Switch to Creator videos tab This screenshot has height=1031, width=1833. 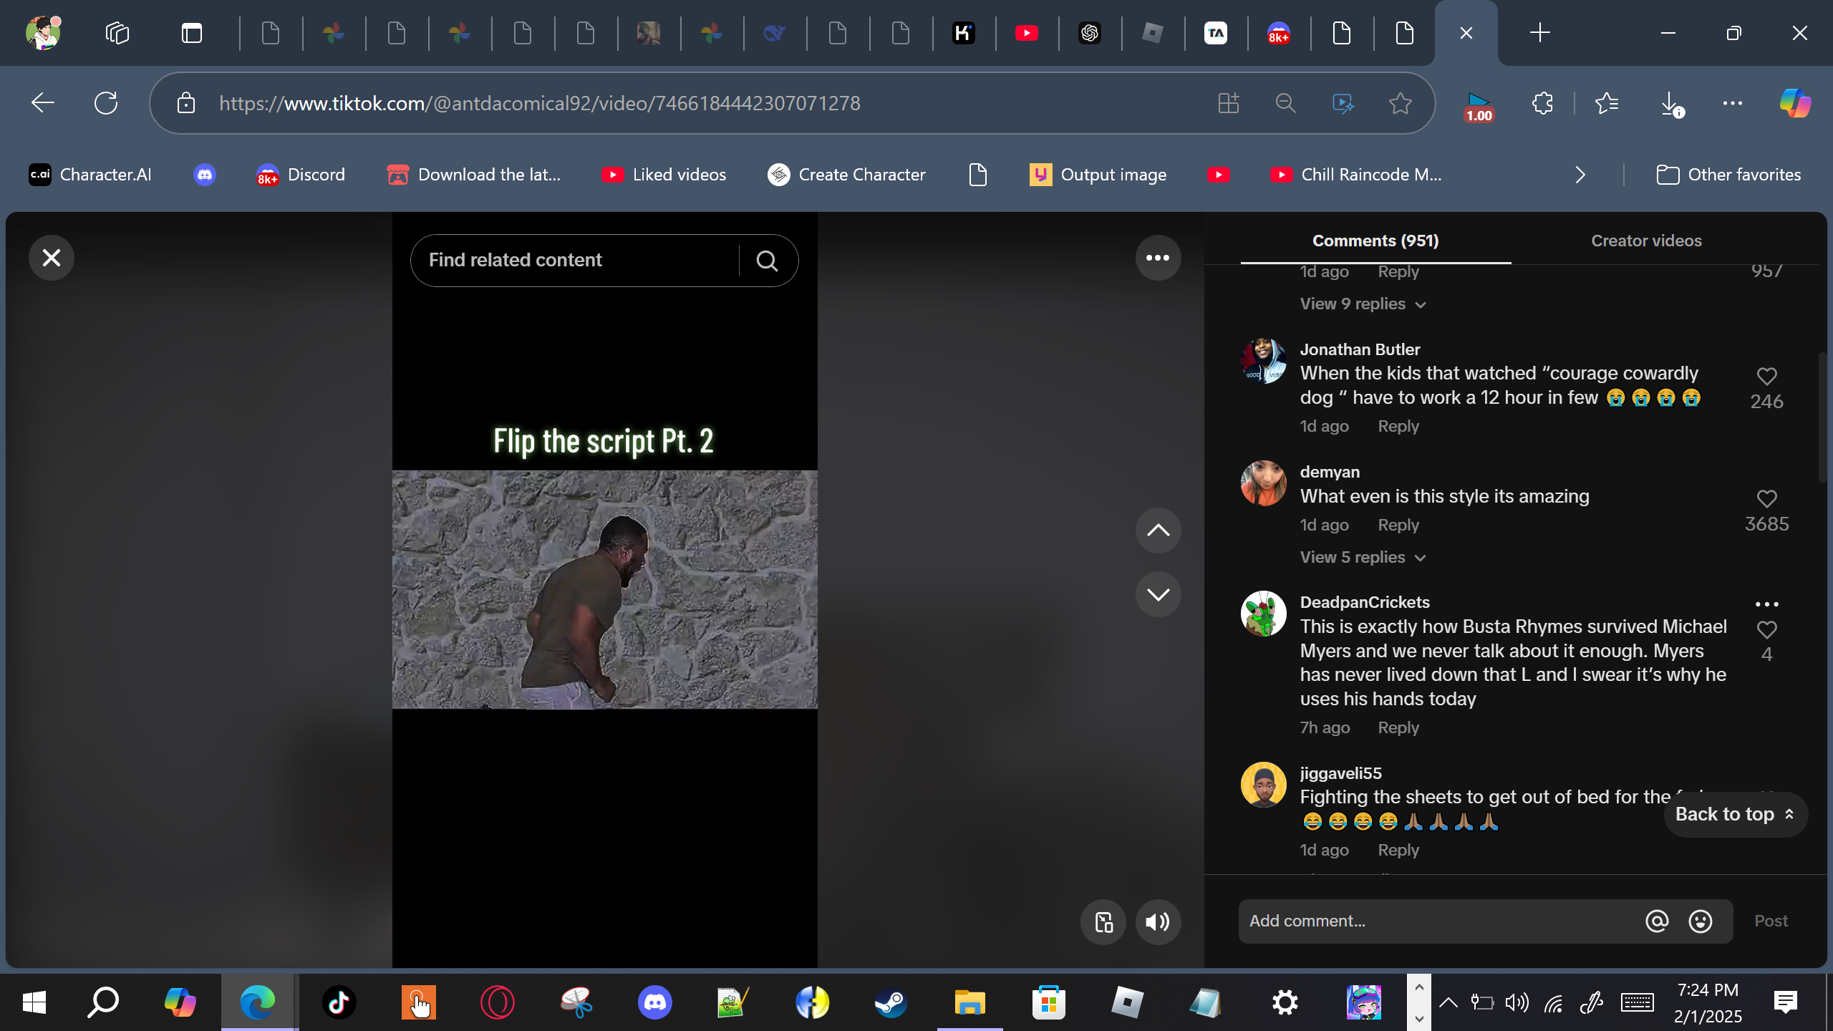(1646, 241)
